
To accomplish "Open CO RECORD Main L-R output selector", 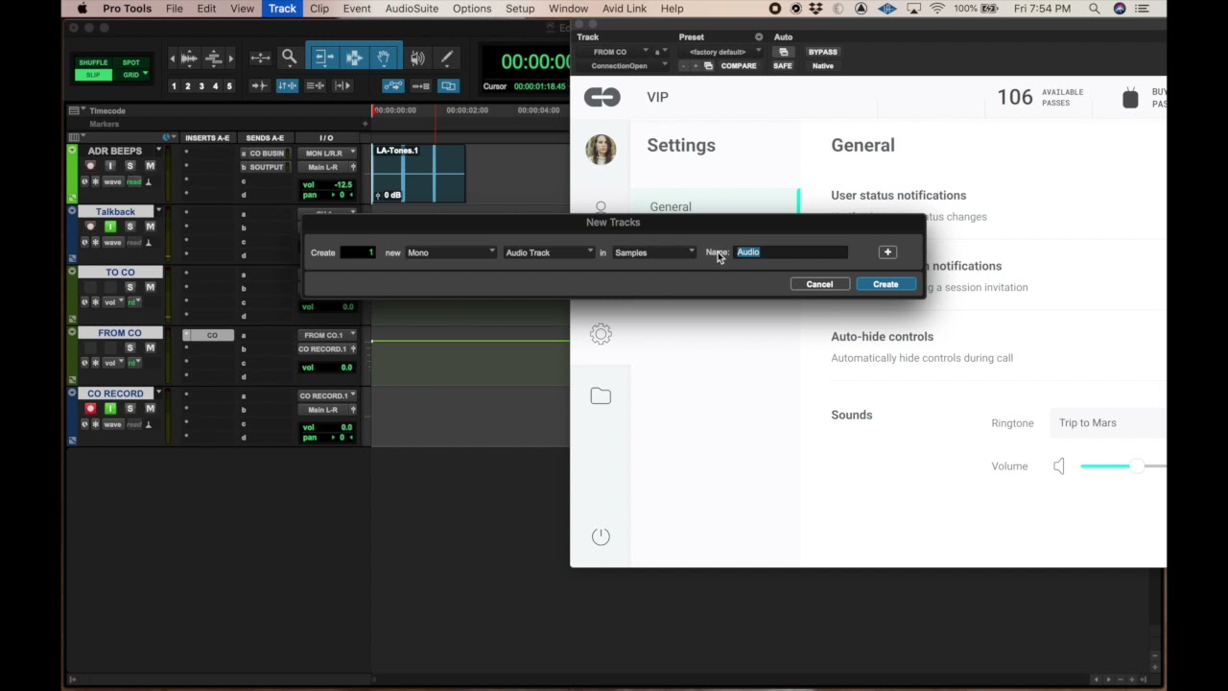I will pos(326,410).
